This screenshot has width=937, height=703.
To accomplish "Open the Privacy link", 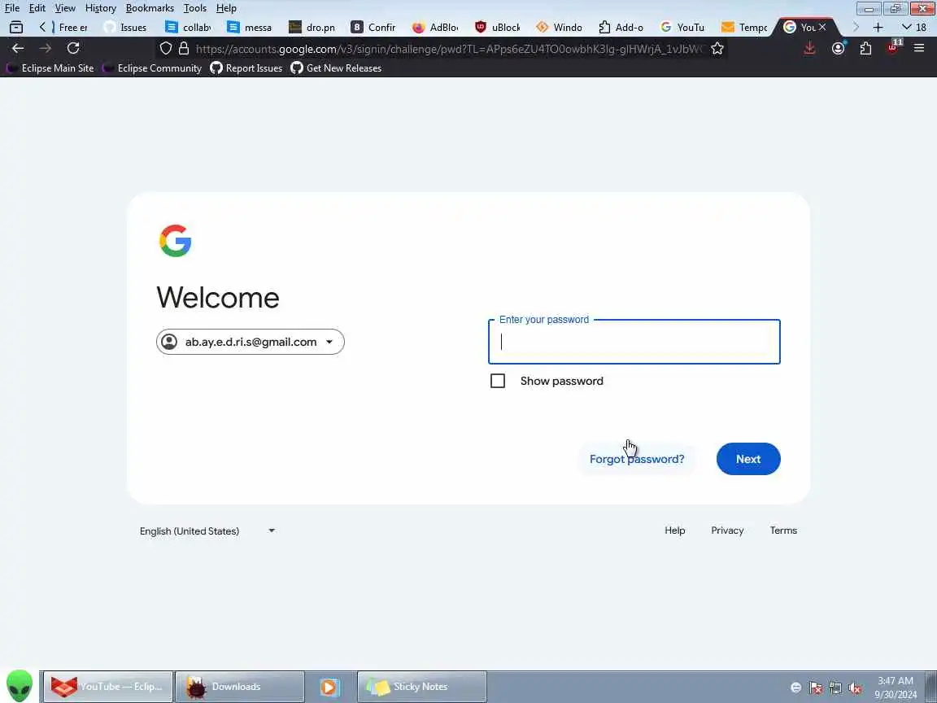I will 727,531.
